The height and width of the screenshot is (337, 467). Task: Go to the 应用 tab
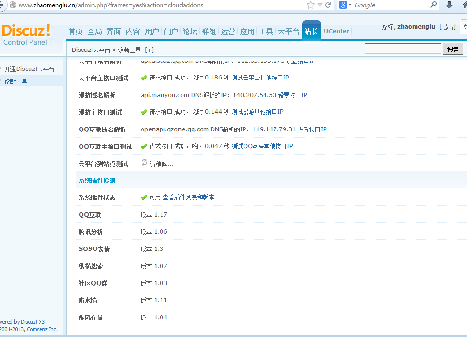247,31
